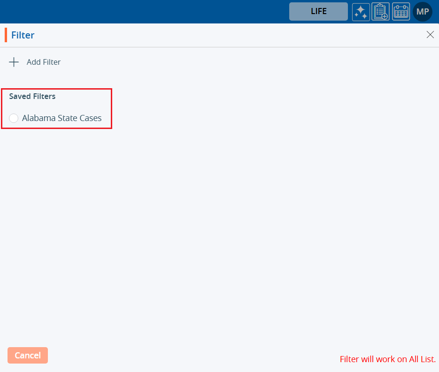The width and height of the screenshot is (439, 372).
Task: Click the word 'Cases' in saved filter name
Action: tap(90, 118)
